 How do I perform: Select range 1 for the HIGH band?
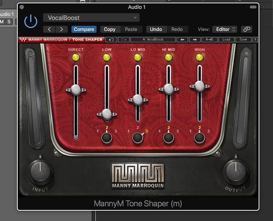pyautogui.click(x=190, y=131)
